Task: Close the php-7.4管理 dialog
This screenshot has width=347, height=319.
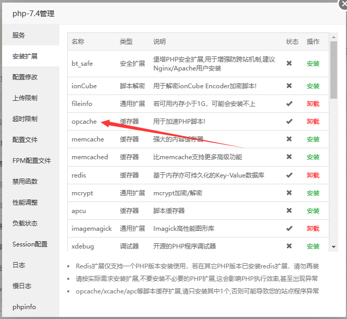Action: click(344, 4)
